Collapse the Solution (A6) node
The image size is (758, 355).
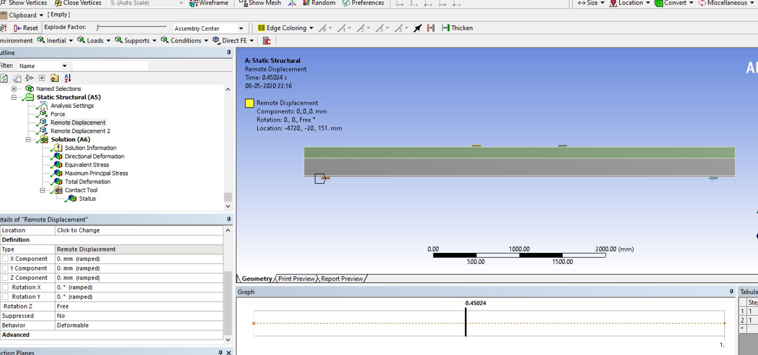pos(28,139)
